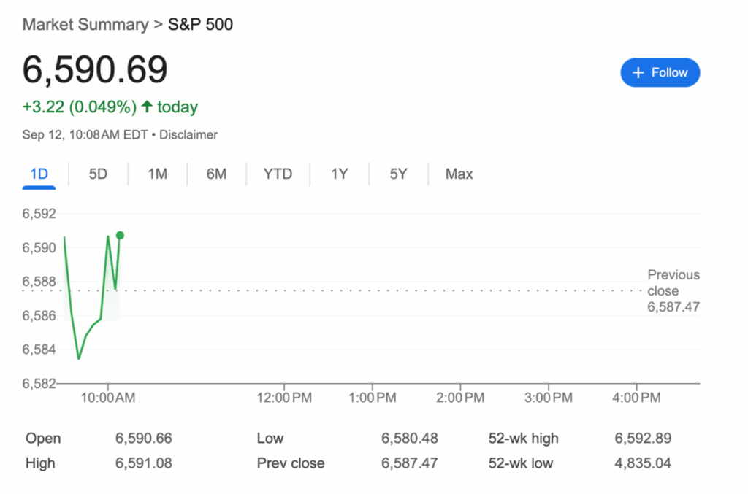The width and height of the screenshot is (748, 494).
Task: Click the Follow button
Action: tap(660, 72)
